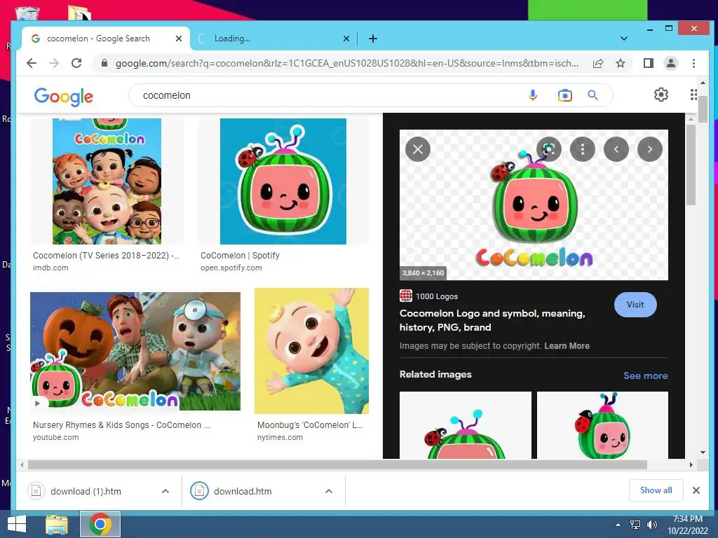Viewport: 718px width, 538px height.
Task: Click the open.spotify.com source label
Action: 231,268
